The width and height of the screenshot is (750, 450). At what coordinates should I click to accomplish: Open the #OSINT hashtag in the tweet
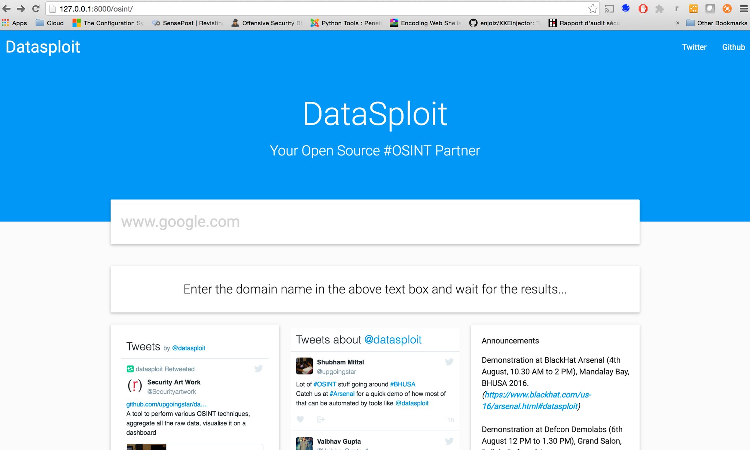(324, 384)
